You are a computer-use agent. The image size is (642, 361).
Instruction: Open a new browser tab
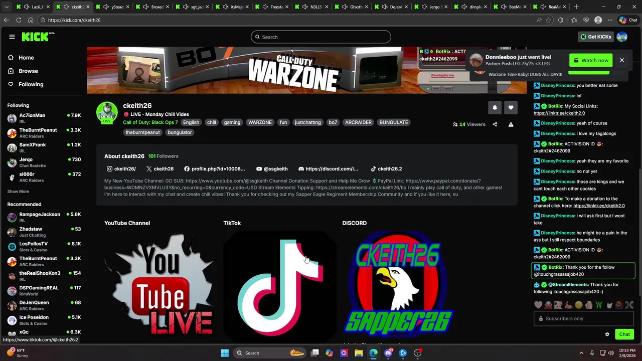pyautogui.click(x=576, y=7)
